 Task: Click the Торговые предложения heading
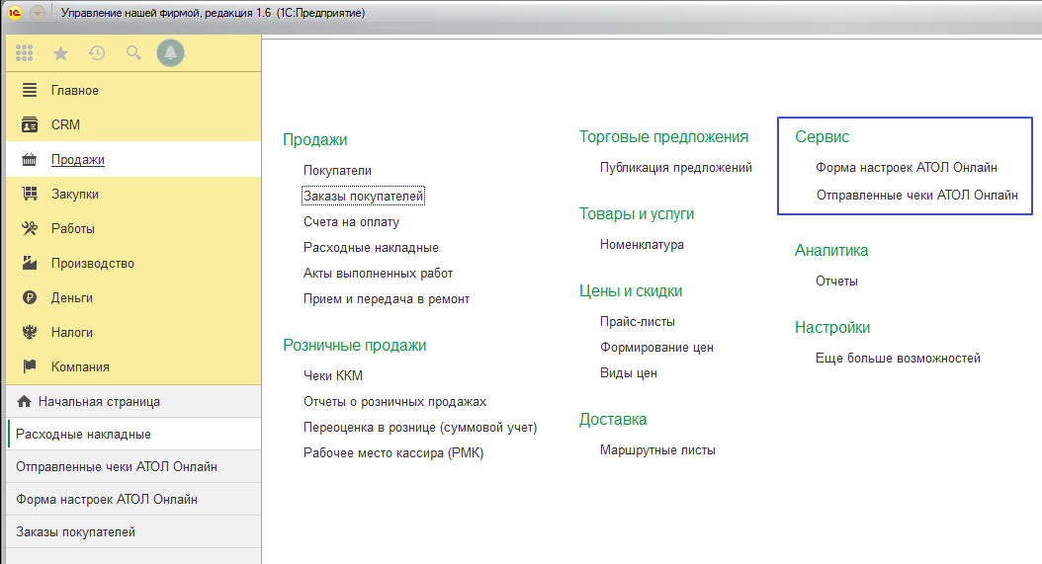point(663,137)
